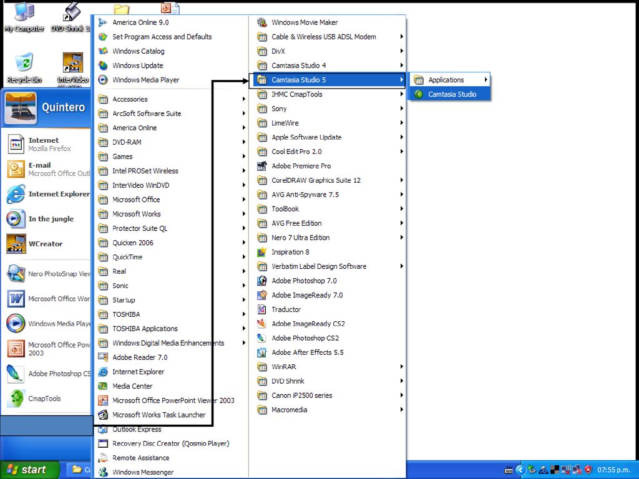Select Set Program Access and Defaults
The image size is (639, 479).
(x=172, y=37)
